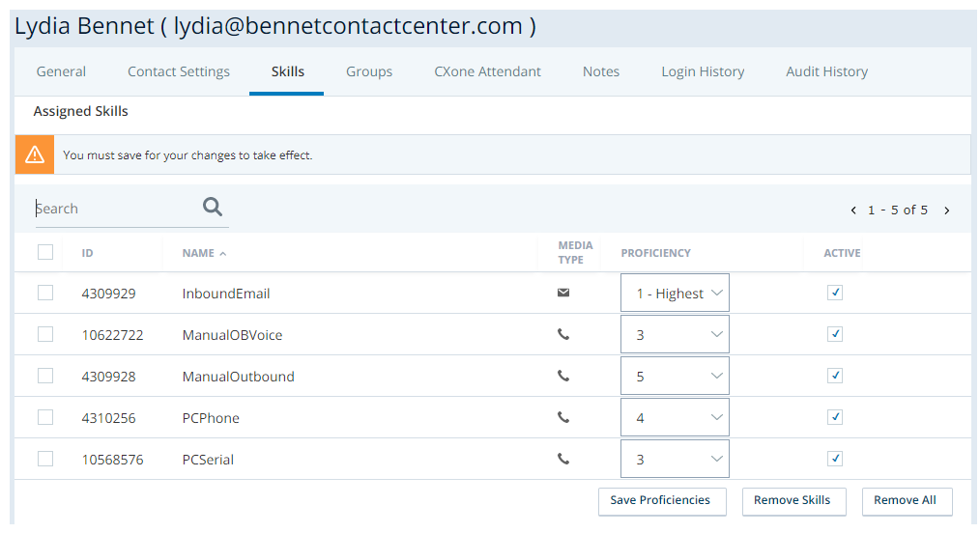Select the ManualOBVoice row checkbox
The width and height of the screenshot is (980, 533).
click(45, 334)
